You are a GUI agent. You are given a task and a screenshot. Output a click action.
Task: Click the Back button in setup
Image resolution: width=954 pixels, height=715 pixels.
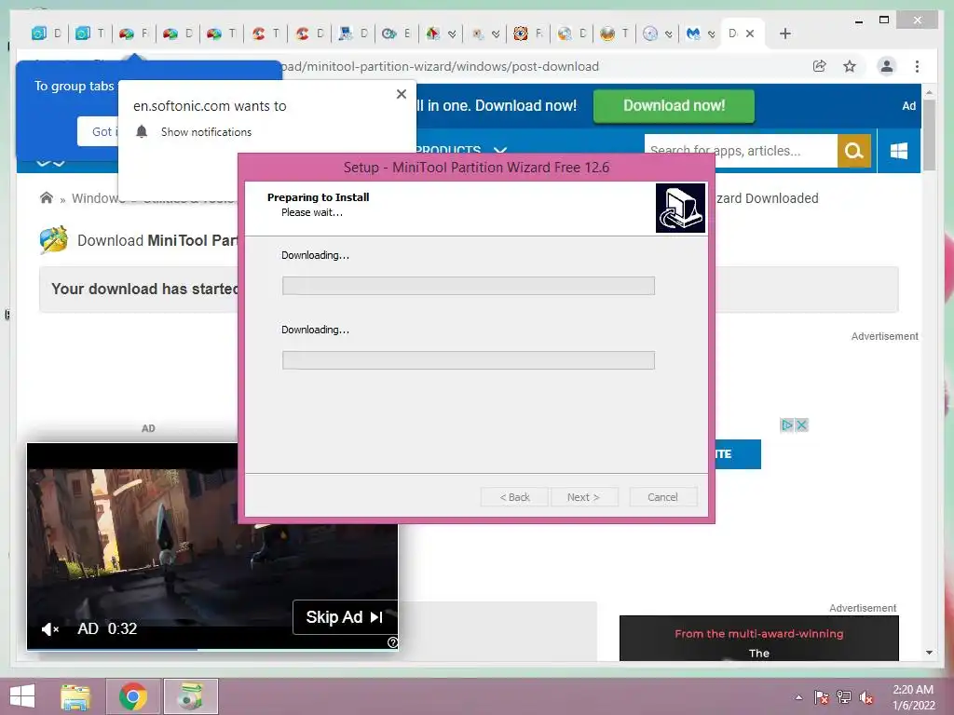click(x=514, y=497)
